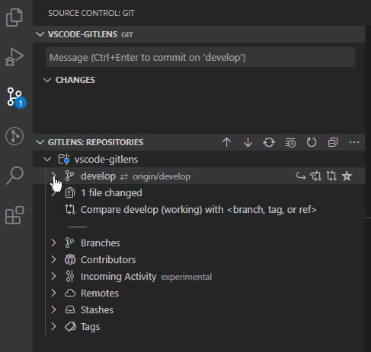Expand the Branches node
This screenshot has width=371, height=352.
tap(53, 243)
